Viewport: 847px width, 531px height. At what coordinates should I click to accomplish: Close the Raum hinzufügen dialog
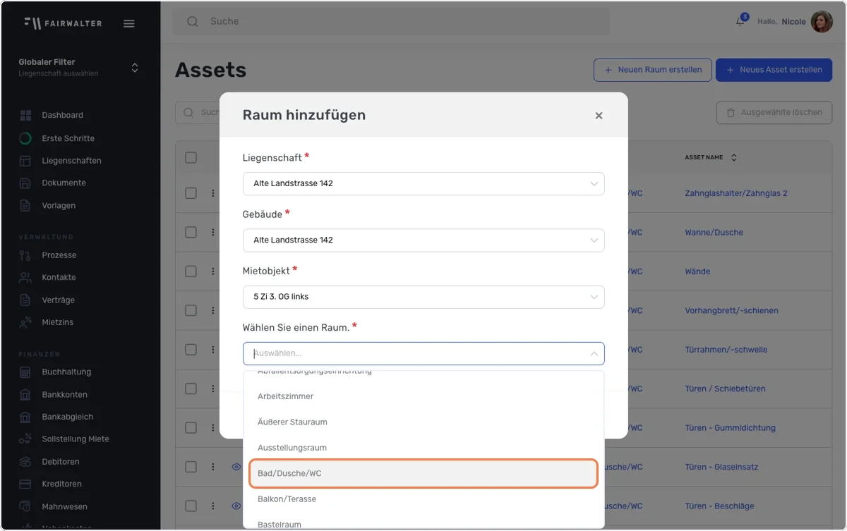(x=599, y=116)
